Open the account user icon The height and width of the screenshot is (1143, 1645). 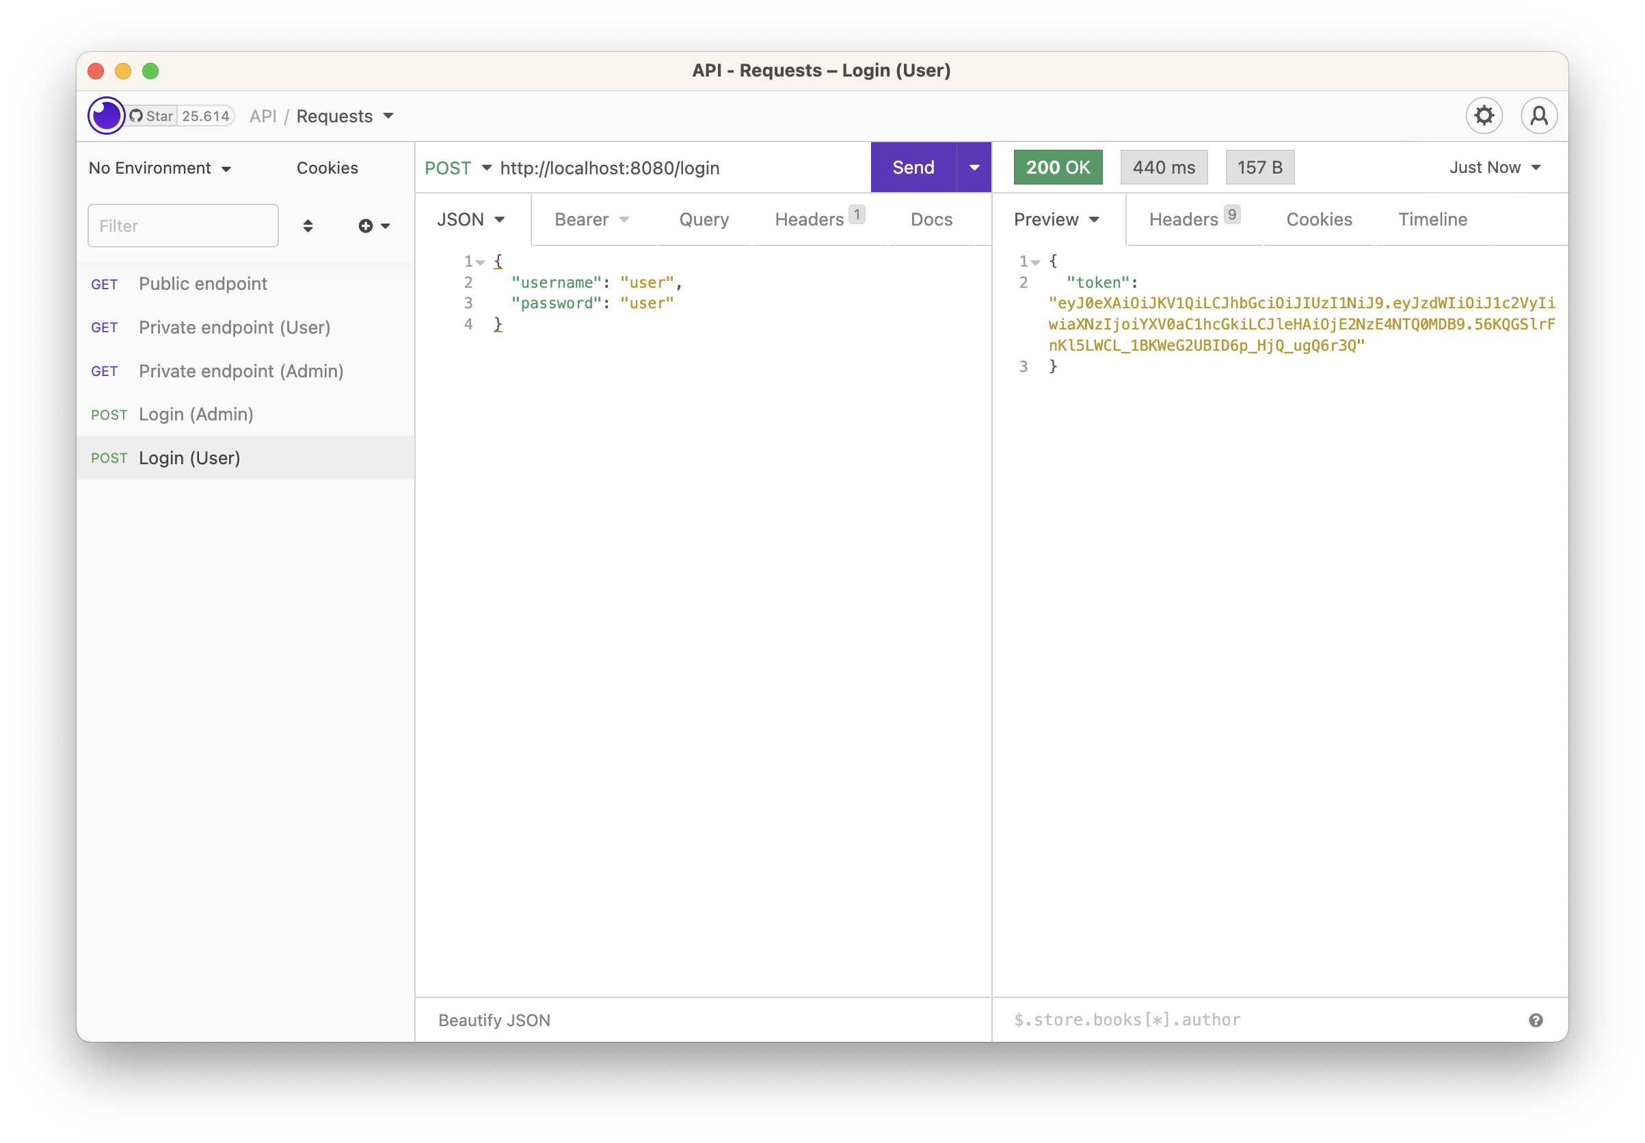click(1538, 116)
